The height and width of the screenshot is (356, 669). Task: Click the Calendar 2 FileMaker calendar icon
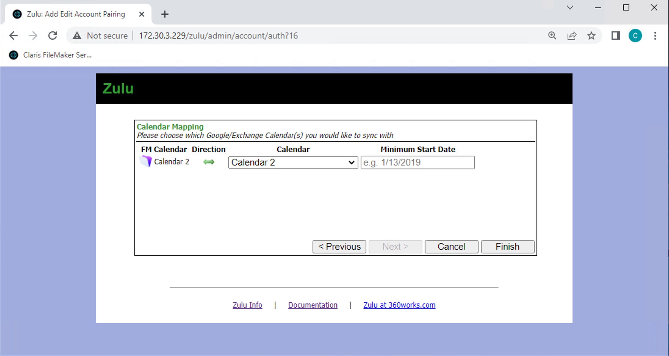[x=146, y=161]
